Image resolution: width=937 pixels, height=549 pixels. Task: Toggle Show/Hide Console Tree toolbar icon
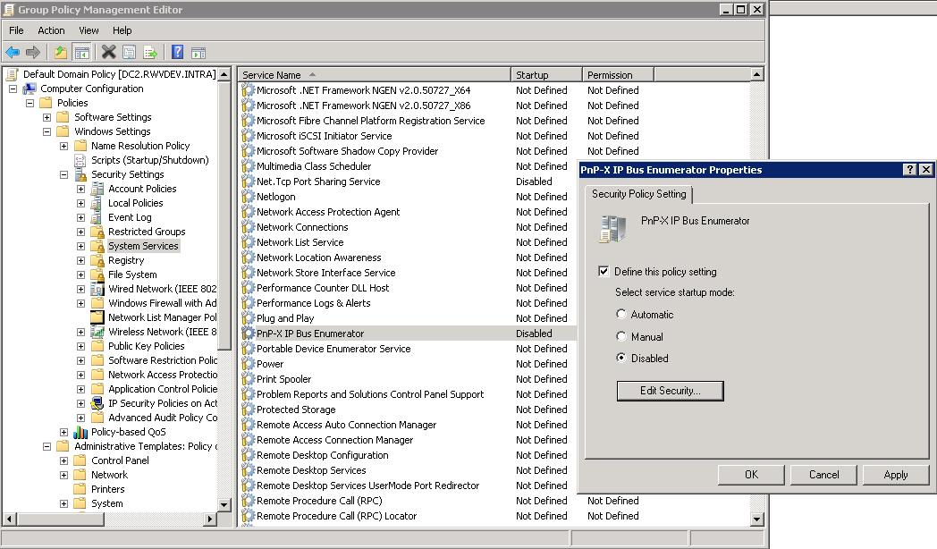[81, 53]
